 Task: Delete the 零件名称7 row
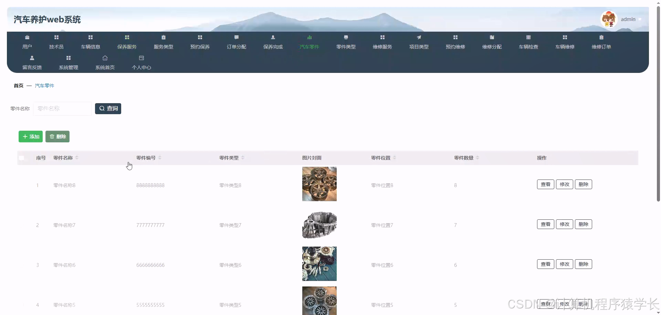pos(584,224)
